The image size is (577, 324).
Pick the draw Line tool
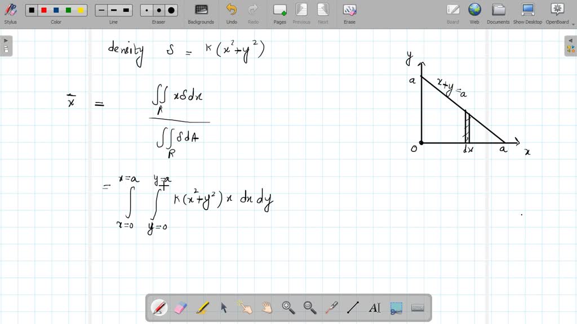coord(353,307)
